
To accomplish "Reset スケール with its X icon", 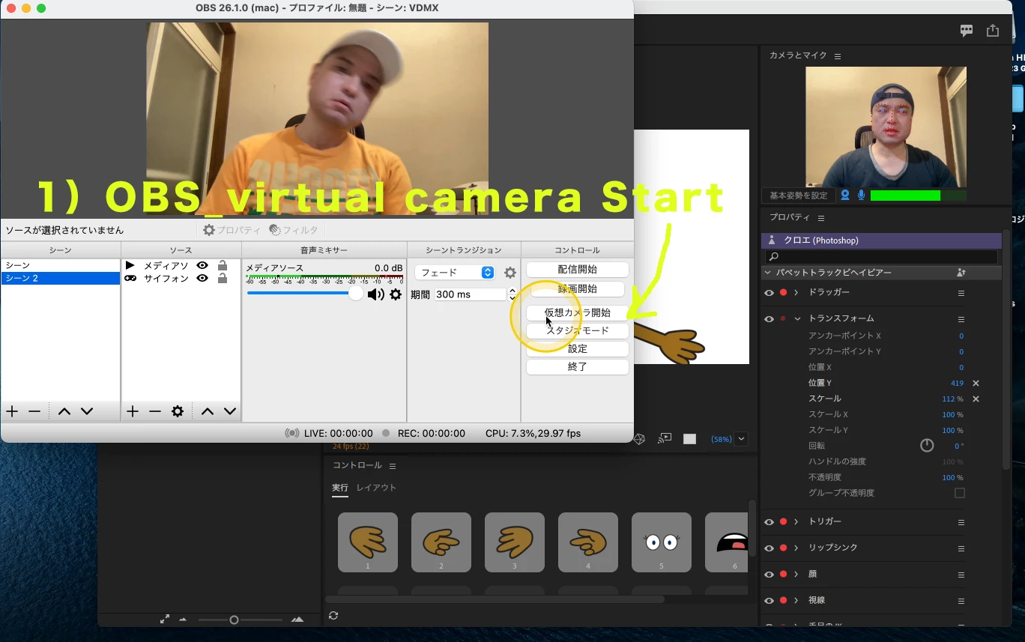I will click(976, 399).
